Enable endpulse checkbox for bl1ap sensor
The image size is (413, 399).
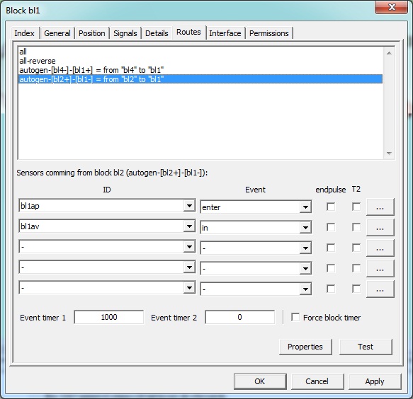pos(331,207)
